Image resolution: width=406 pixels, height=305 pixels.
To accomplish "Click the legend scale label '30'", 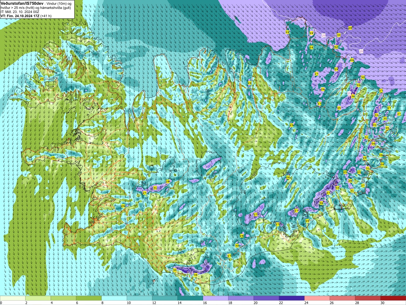I will point(383,303).
